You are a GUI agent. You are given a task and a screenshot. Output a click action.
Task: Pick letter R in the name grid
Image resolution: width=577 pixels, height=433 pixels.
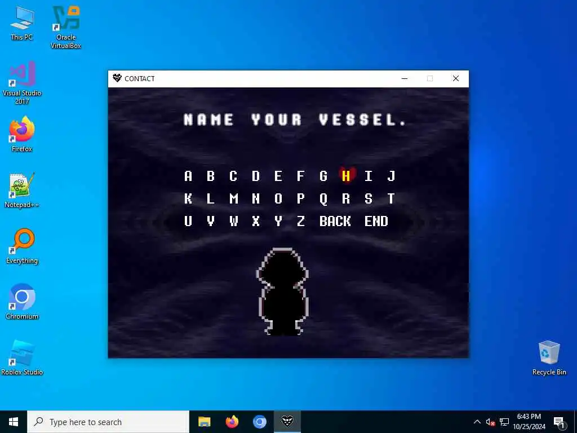point(346,198)
